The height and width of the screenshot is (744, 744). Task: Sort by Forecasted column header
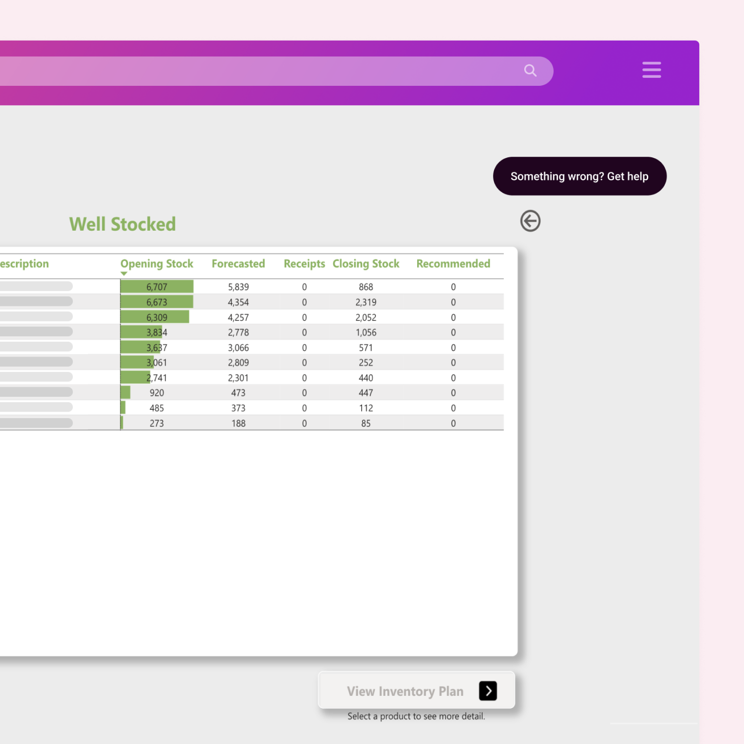click(x=238, y=264)
